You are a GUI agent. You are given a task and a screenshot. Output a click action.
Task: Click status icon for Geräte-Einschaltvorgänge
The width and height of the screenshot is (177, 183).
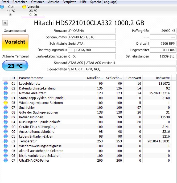click(6, 127)
